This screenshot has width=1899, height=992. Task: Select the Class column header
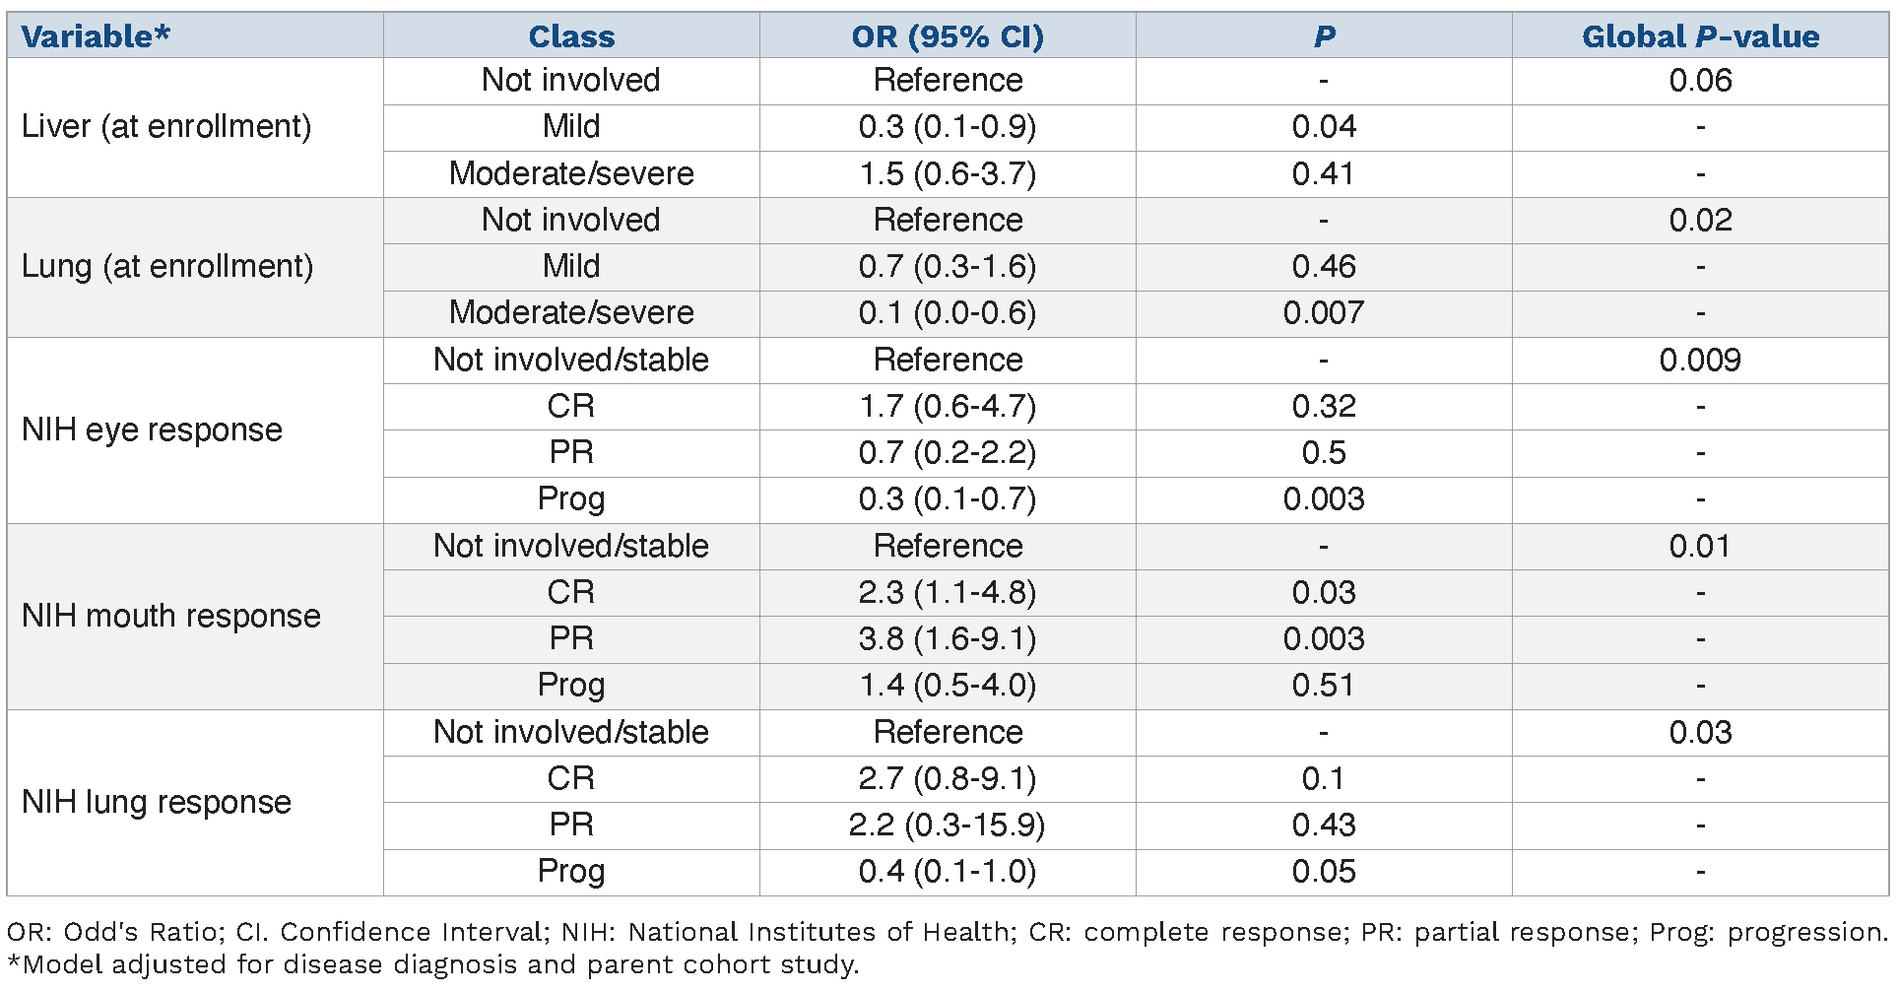point(571,36)
